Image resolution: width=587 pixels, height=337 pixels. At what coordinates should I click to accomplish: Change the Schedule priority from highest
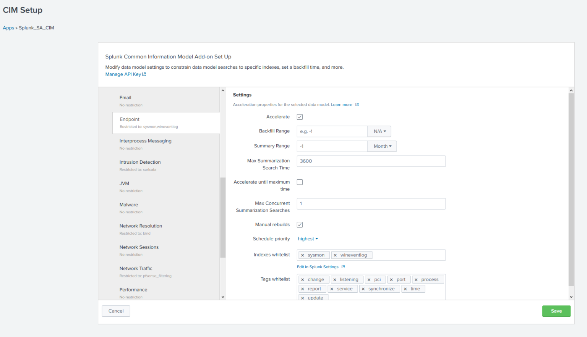(308, 239)
